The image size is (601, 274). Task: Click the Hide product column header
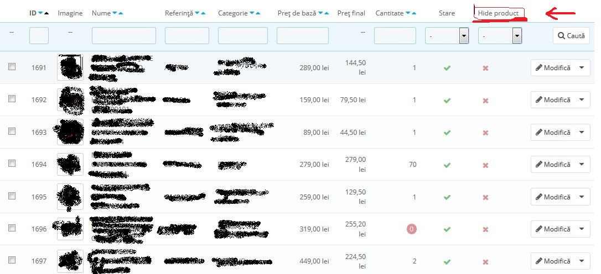pyautogui.click(x=498, y=13)
